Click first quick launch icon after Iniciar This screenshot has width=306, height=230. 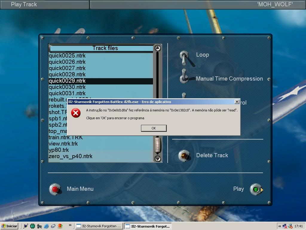tap(26, 226)
